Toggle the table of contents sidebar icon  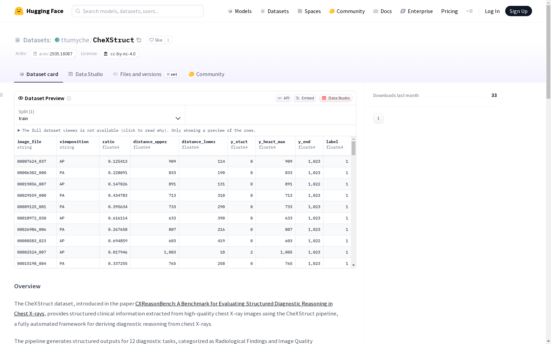click(2, 95)
